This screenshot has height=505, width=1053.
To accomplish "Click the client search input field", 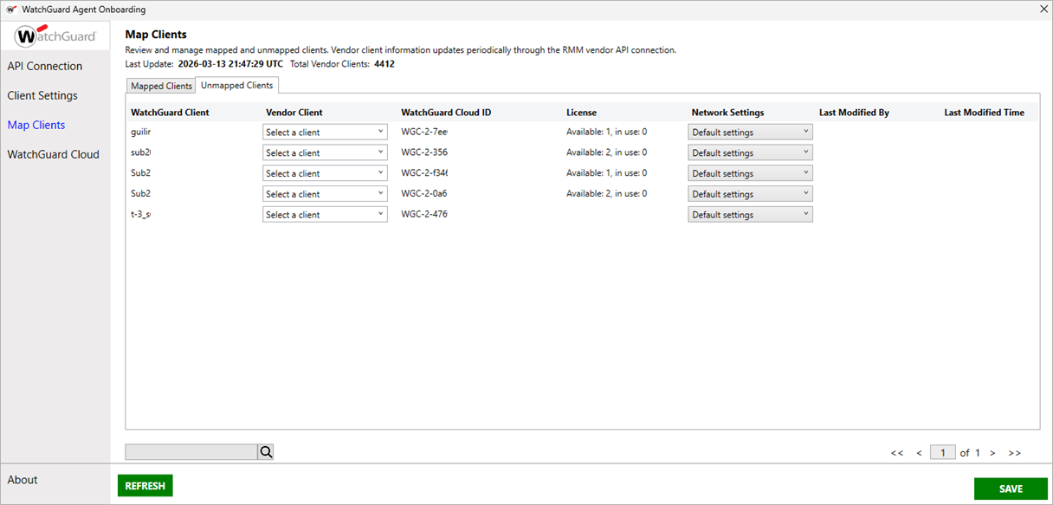I will pos(191,452).
